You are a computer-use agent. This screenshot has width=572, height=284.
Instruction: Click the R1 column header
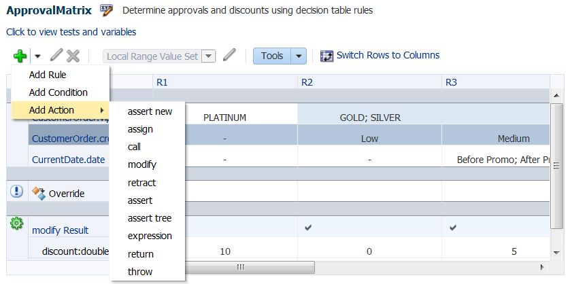coord(224,82)
